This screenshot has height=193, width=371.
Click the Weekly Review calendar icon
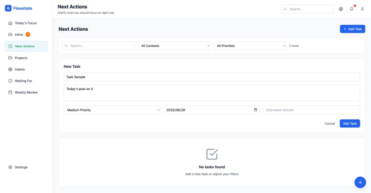tap(10, 93)
